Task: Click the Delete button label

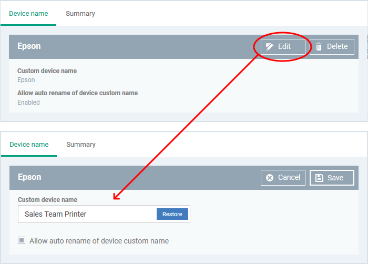Action: tap(338, 46)
